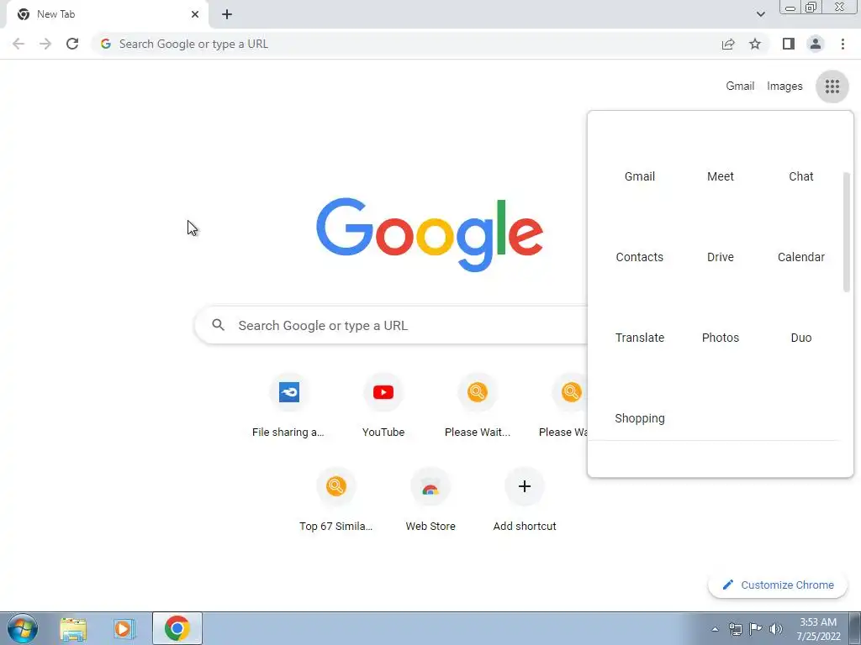Image resolution: width=861 pixels, height=645 pixels.
Task: Click the Chrome taskbar icon
Action: [x=177, y=628]
